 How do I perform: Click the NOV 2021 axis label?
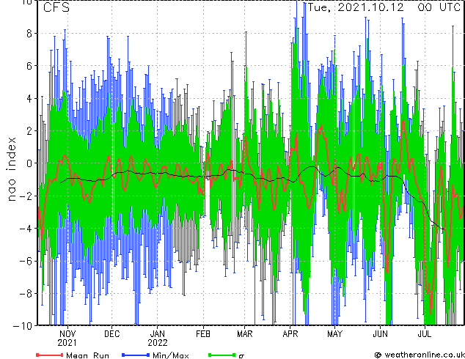[x=67, y=338]
